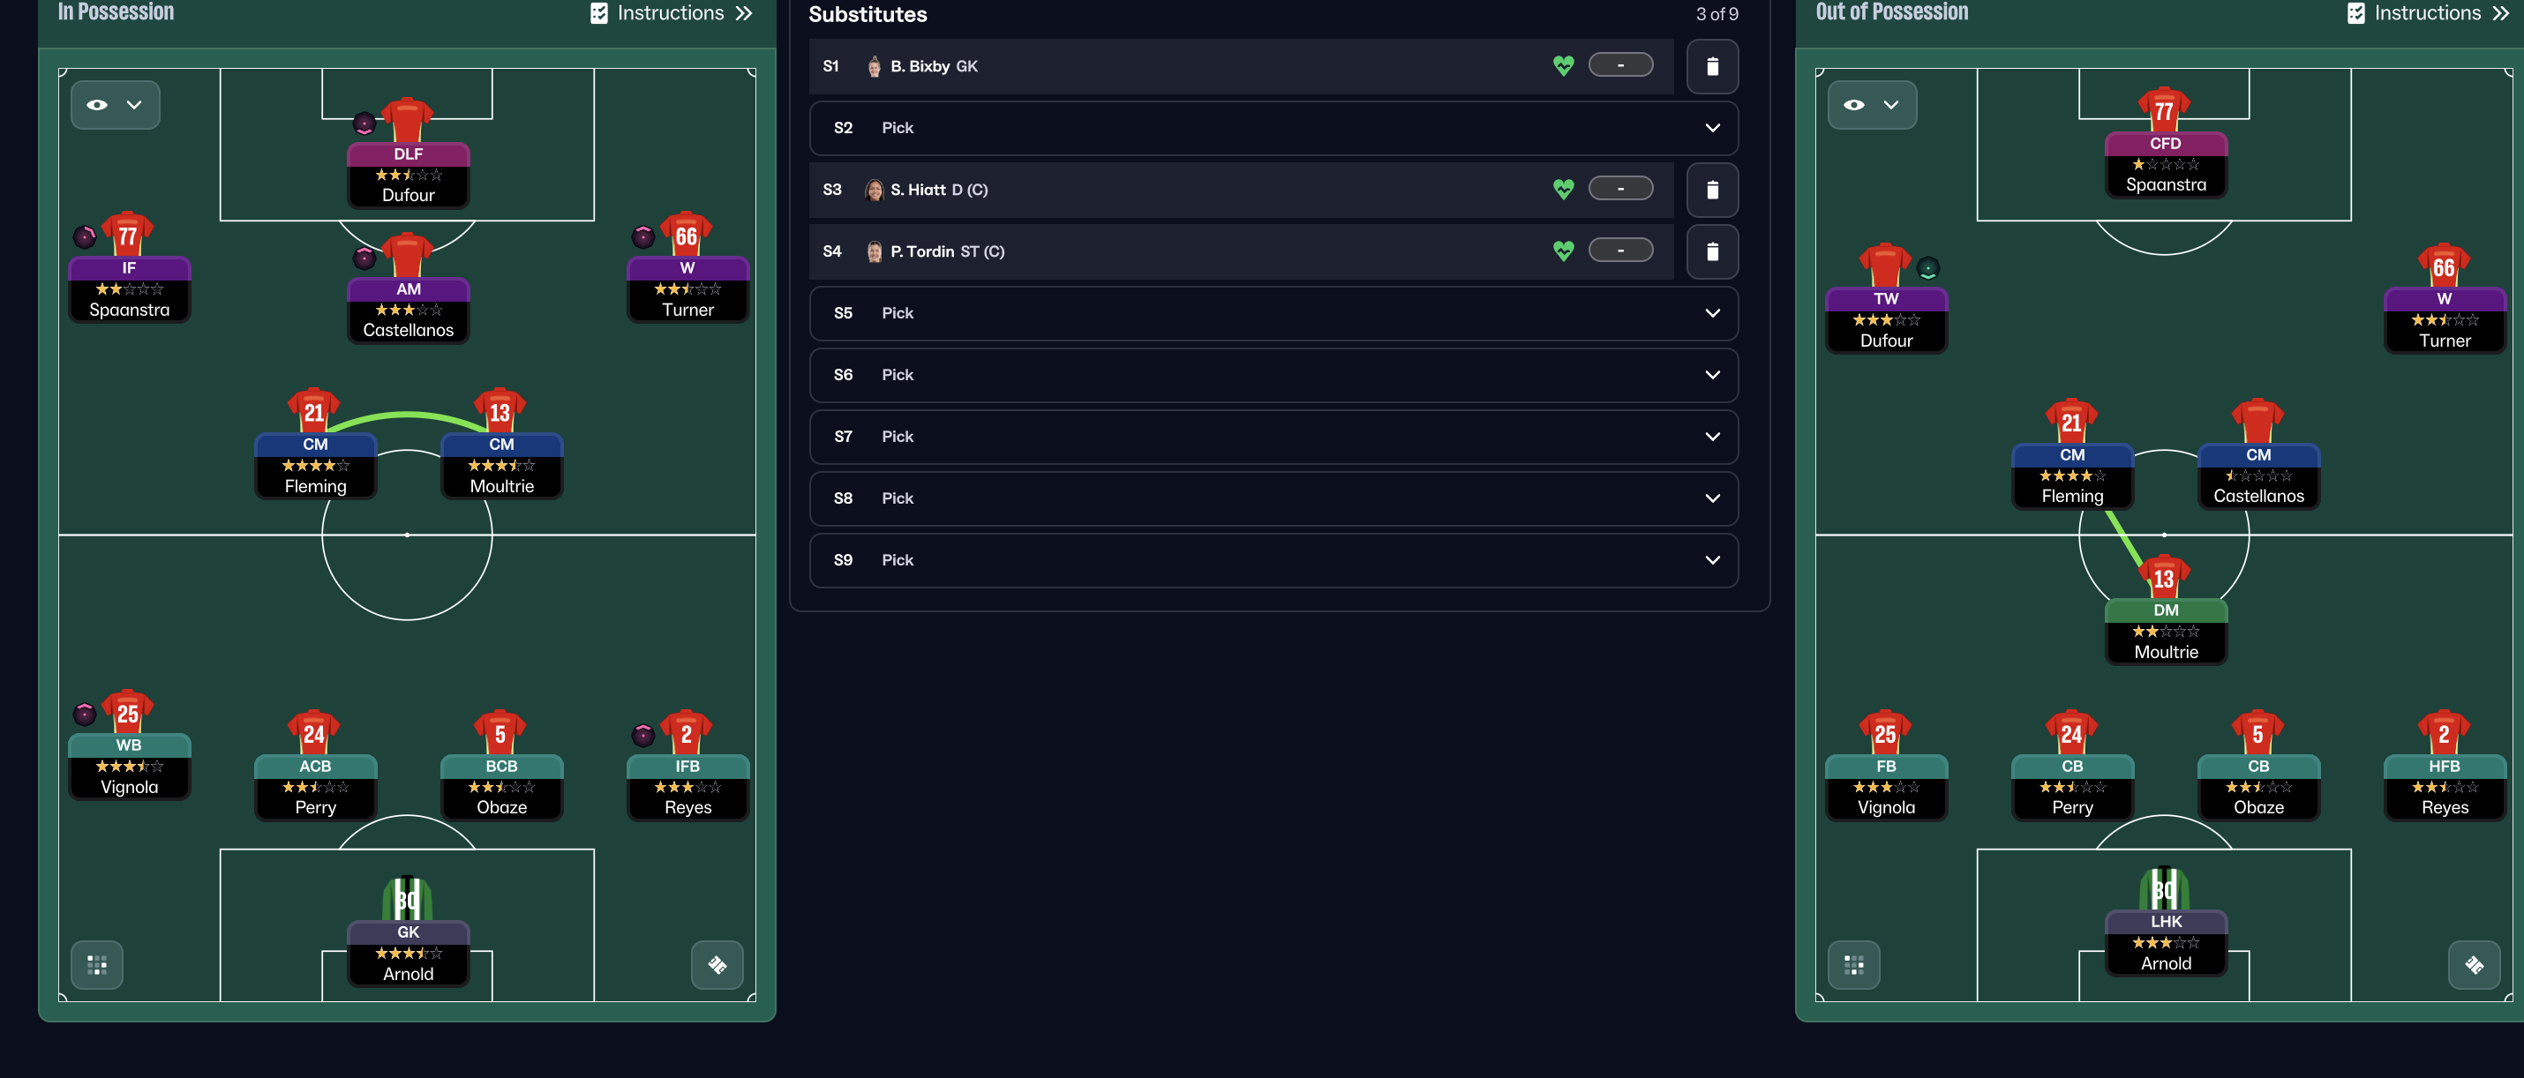Open grid icon on In Possession pitch
The height and width of the screenshot is (1078, 2524).
97,965
